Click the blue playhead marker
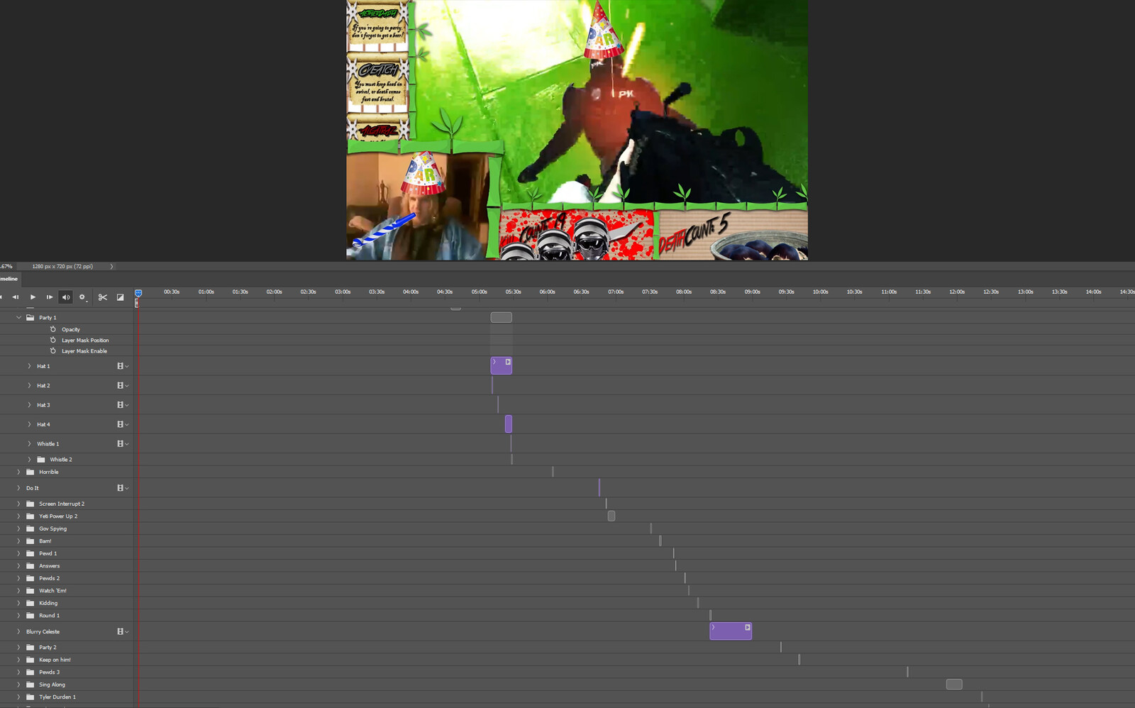The image size is (1135, 708). (x=138, y=293)
